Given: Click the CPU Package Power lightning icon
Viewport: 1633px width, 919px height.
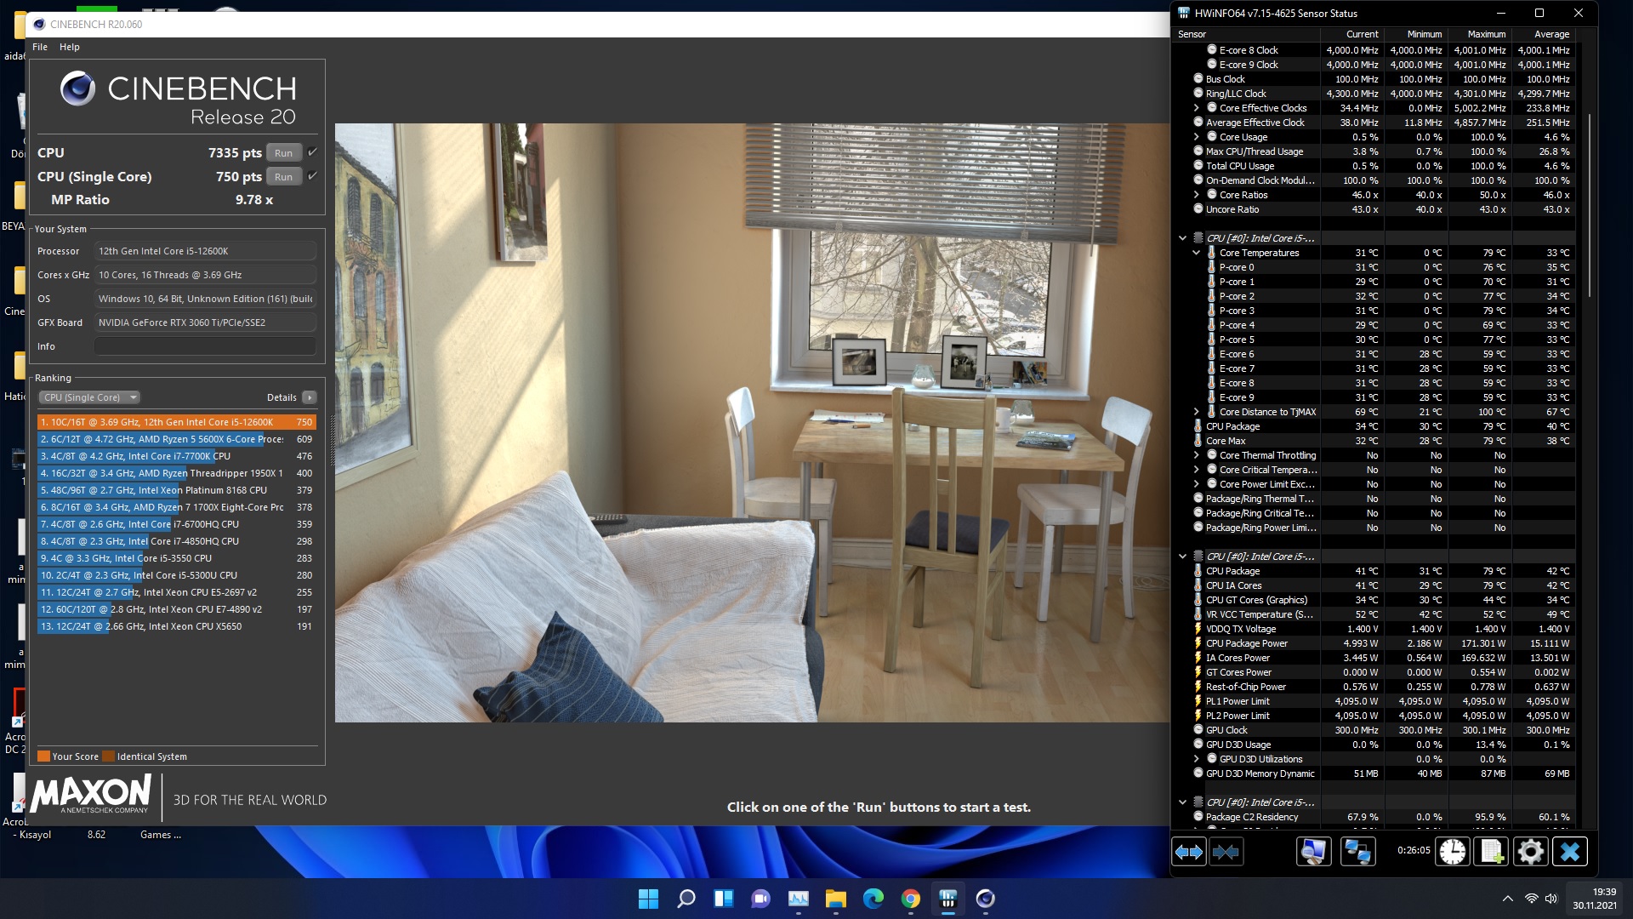Looking at the screenshot, I should 1198,643.
